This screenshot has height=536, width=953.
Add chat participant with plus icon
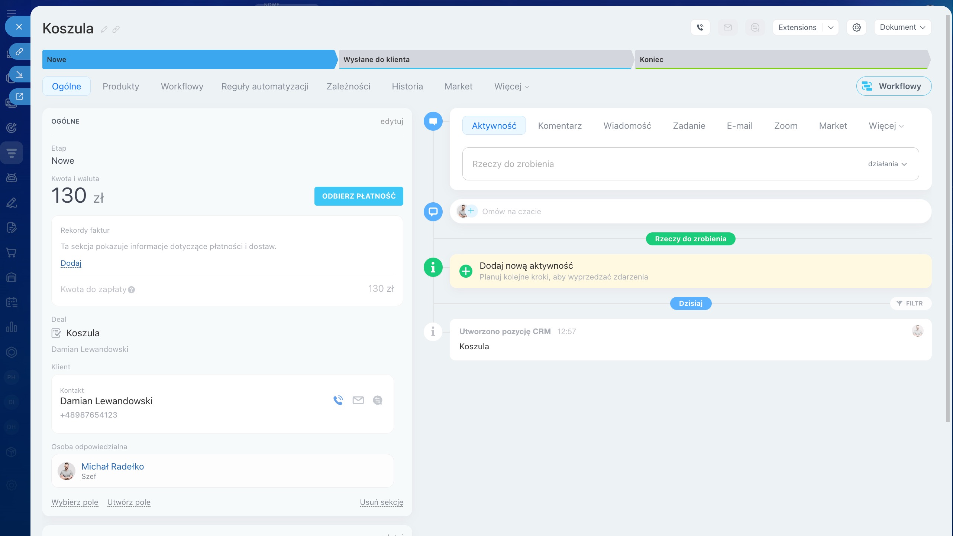pyautogui.click(x=471, y=211)
